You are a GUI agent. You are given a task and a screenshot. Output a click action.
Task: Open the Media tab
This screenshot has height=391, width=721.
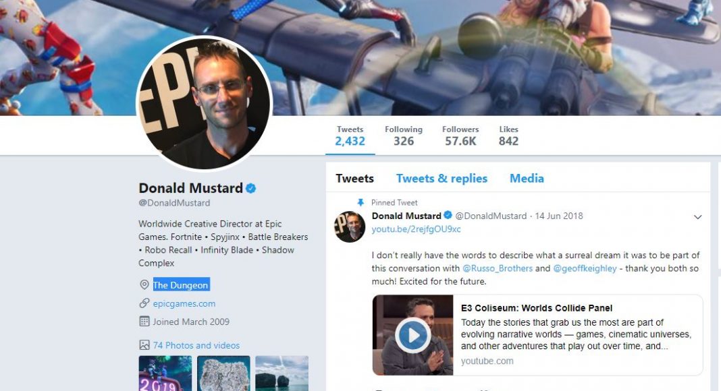(x=527, y=179)
